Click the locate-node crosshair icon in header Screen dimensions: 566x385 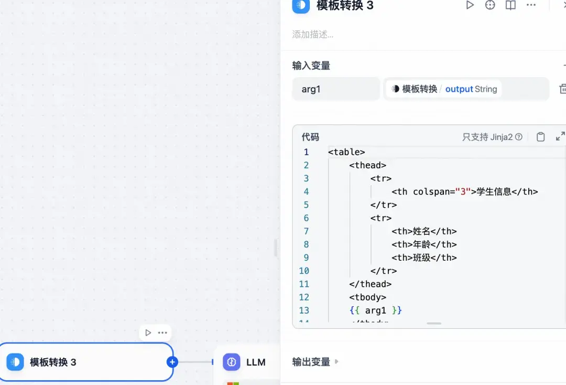click(490, 5)
